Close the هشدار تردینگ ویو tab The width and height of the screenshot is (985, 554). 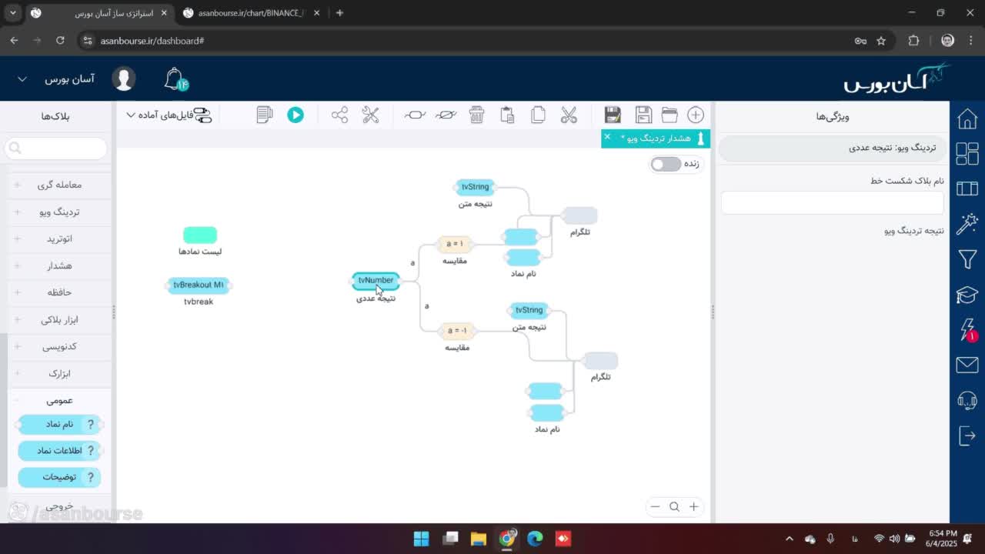[607, 137]
